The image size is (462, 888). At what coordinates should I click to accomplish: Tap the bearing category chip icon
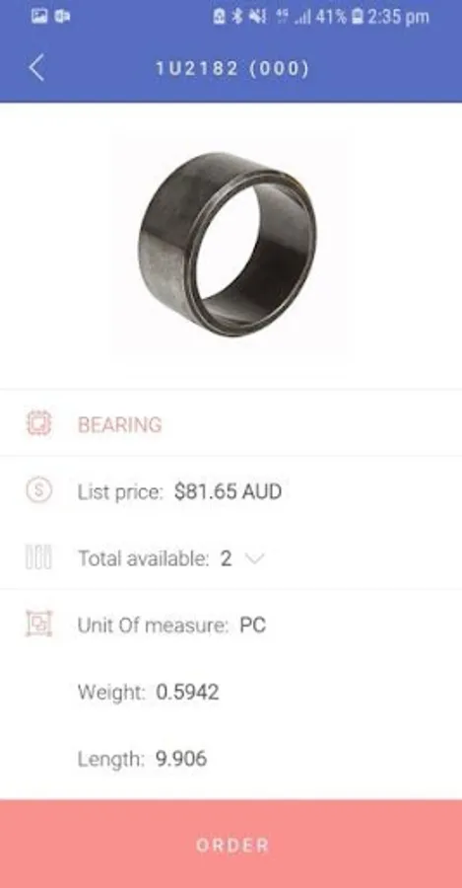pyautogui.click(x=39, y=423)
